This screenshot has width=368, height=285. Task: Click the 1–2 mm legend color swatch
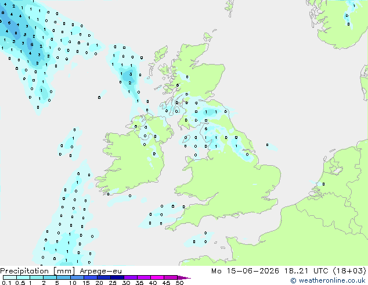(37, 277)
